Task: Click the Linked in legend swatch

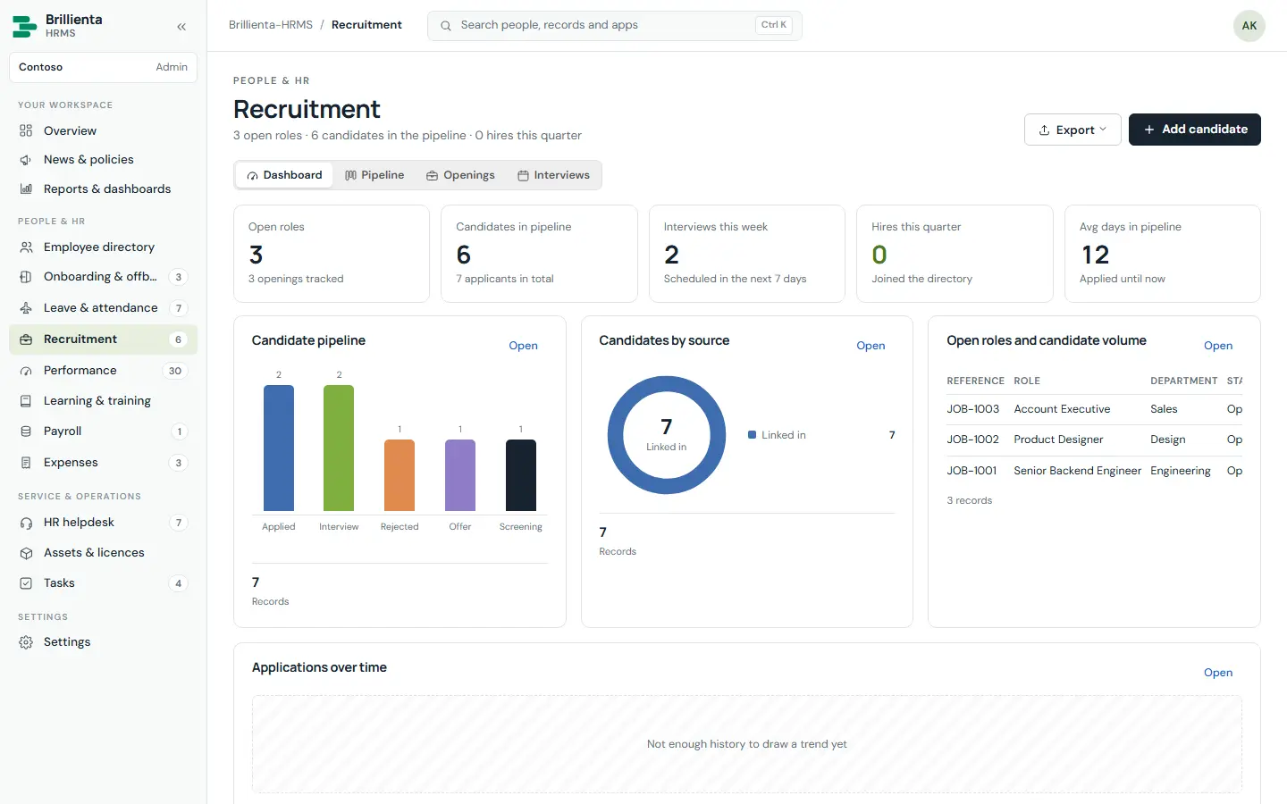Action: (753, 435)
